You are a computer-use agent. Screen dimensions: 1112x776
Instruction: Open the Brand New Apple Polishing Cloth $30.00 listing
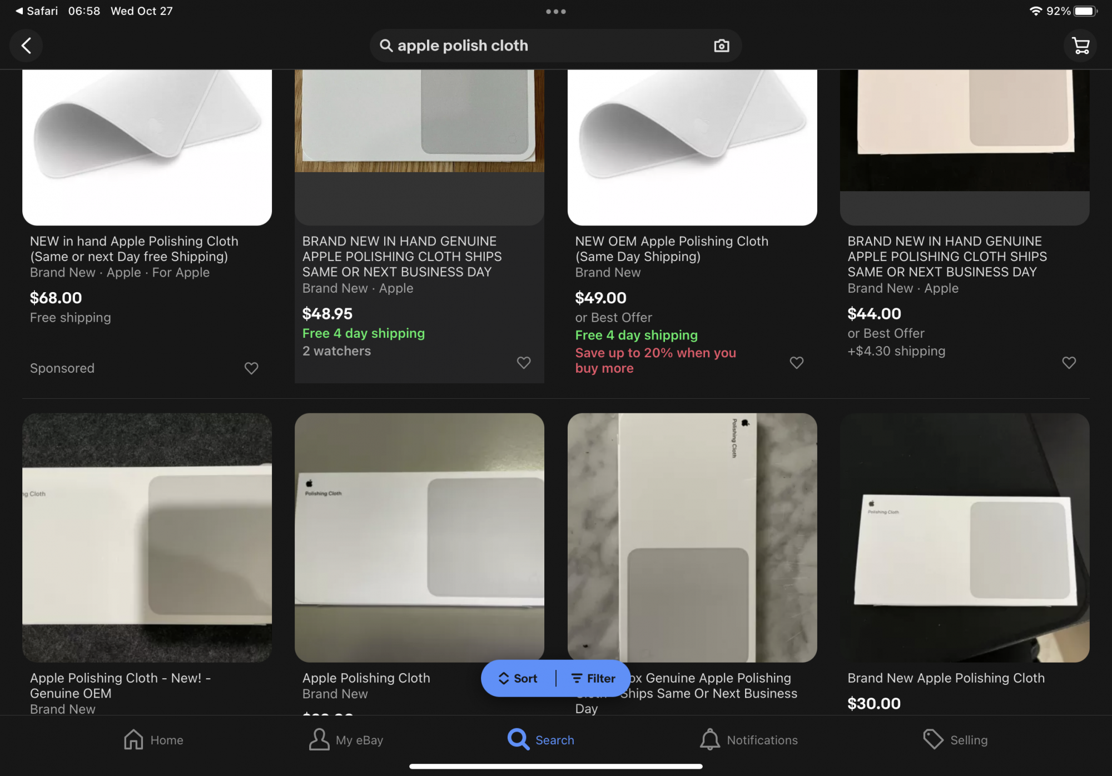[x=945, y=678]
